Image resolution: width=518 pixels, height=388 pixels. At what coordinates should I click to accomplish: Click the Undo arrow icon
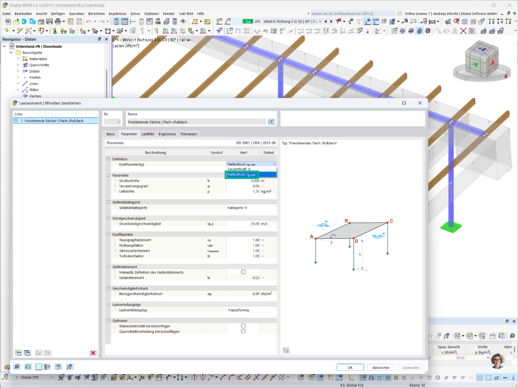coord(89,21)
